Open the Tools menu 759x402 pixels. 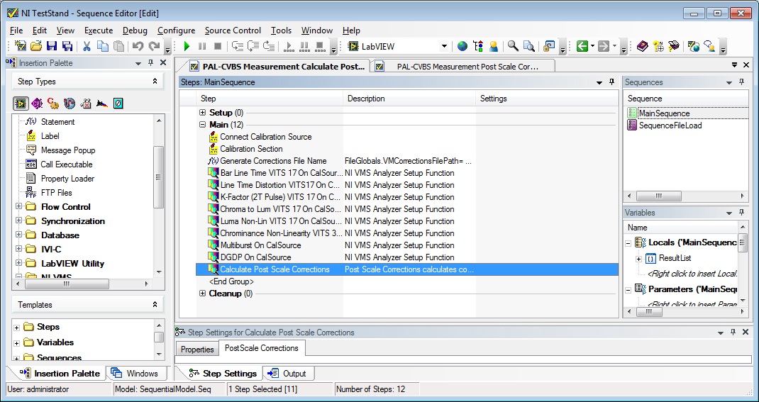(281, 30)
